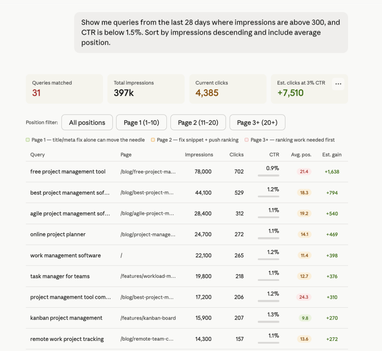Screen dimensions: 382x351
Task: Select the work management software row
Action: 187,255
